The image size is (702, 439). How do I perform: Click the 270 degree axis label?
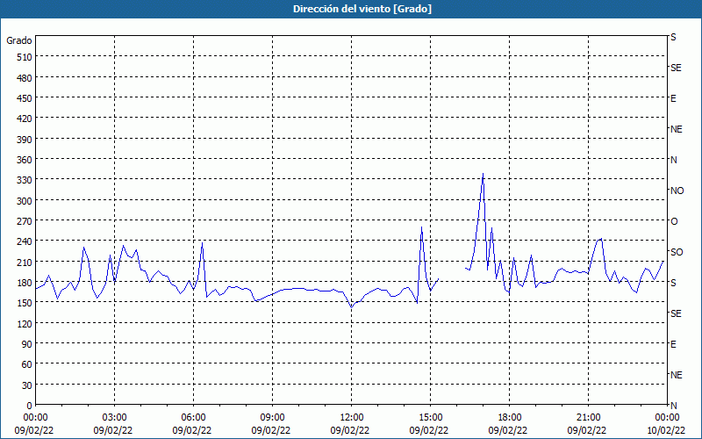pos(25,221)
